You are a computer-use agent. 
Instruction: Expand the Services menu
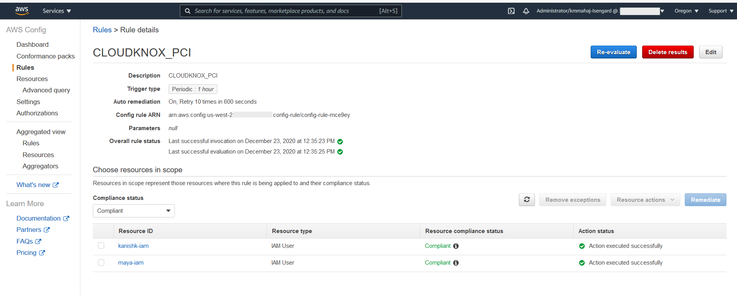57,11
